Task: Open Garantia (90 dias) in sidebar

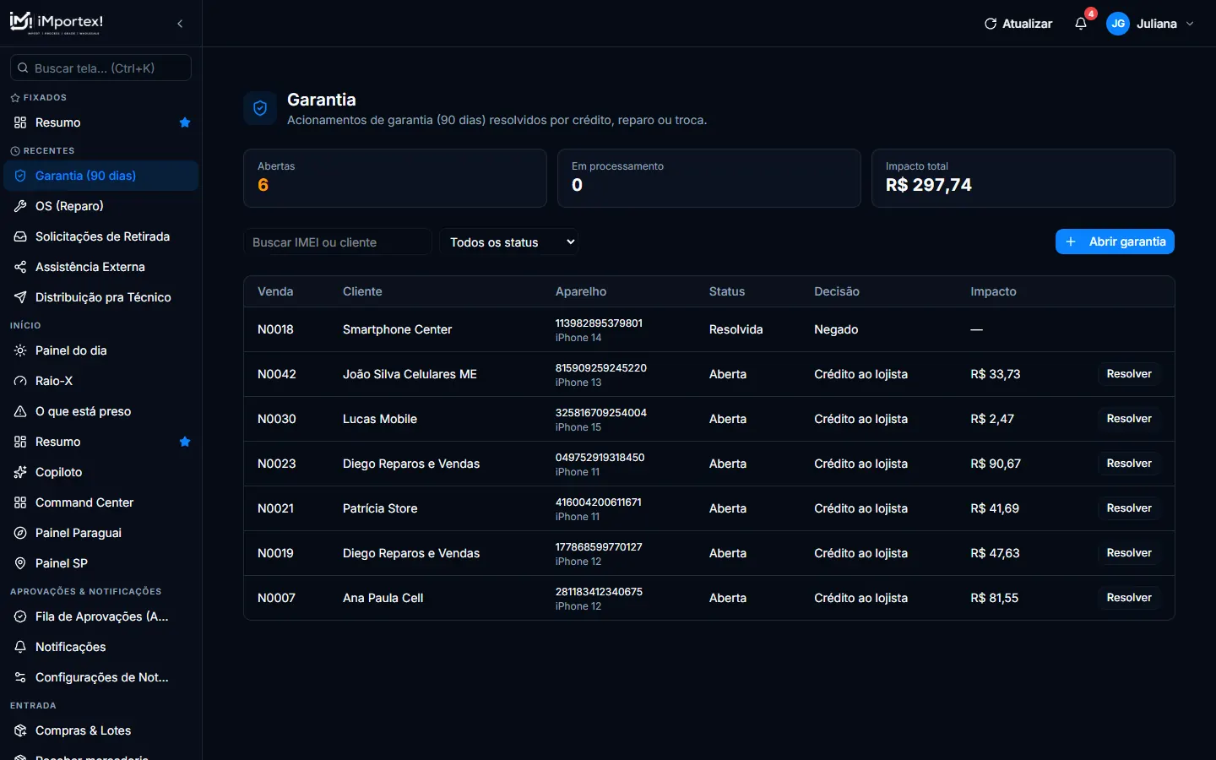Action: click(101, 176)
